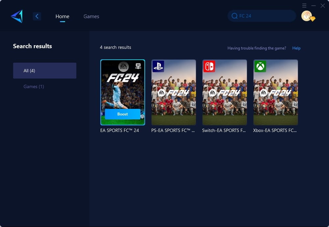Click the Switch-EA SPORTS F... title text
Viewport: 329px width, 227px height.
224,130
